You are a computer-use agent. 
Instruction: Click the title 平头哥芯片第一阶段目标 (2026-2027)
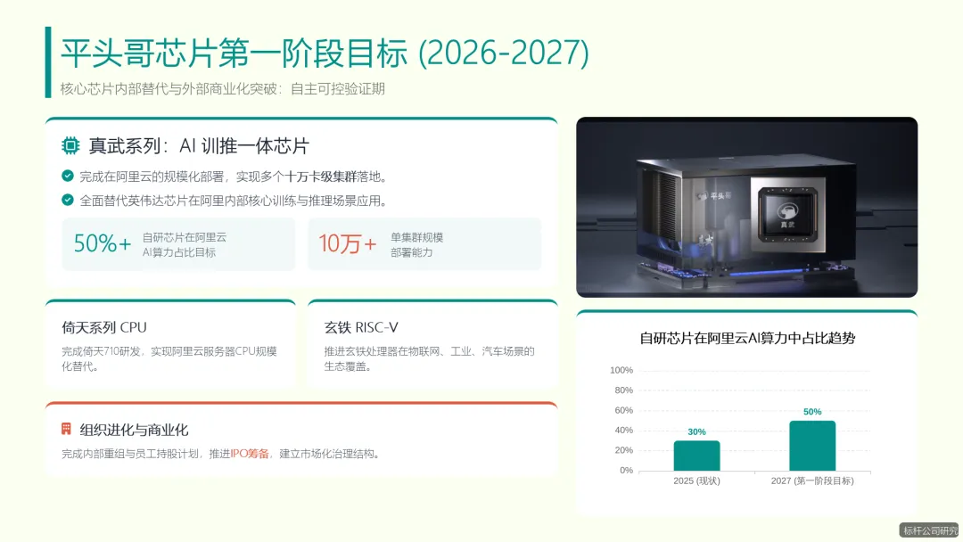(325, 53)
